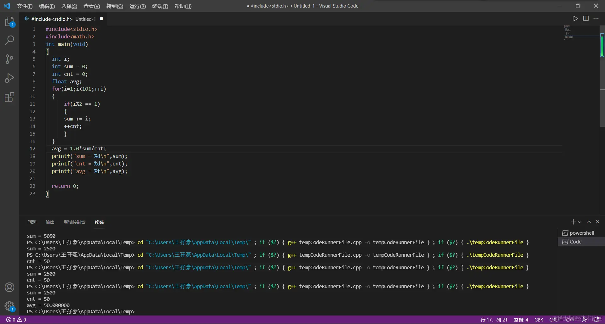Click the Accounts icon in activity bar
Viewport: 605px width, 324px height.
pos(9,287)
